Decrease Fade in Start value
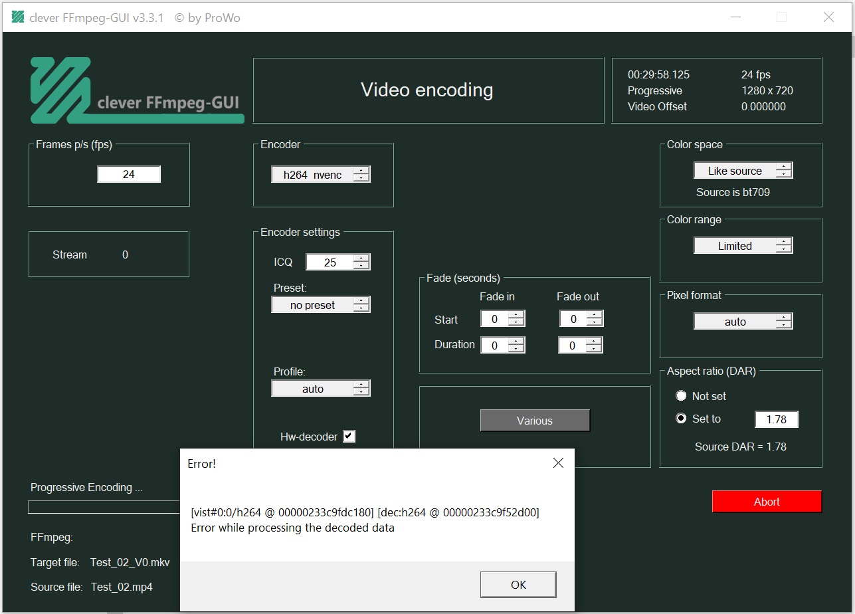Image resolution: width=855 pixels, height=614 pixels. coord(516,323)
